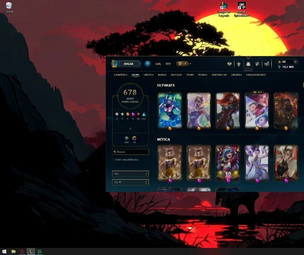Viewport: 304px width, 255px height.
Task: Select the TFT game mode link
Action: click(168, 64)
